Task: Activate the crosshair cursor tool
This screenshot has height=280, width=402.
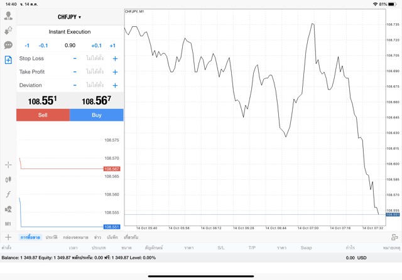Action: click(x=8, y=165)
